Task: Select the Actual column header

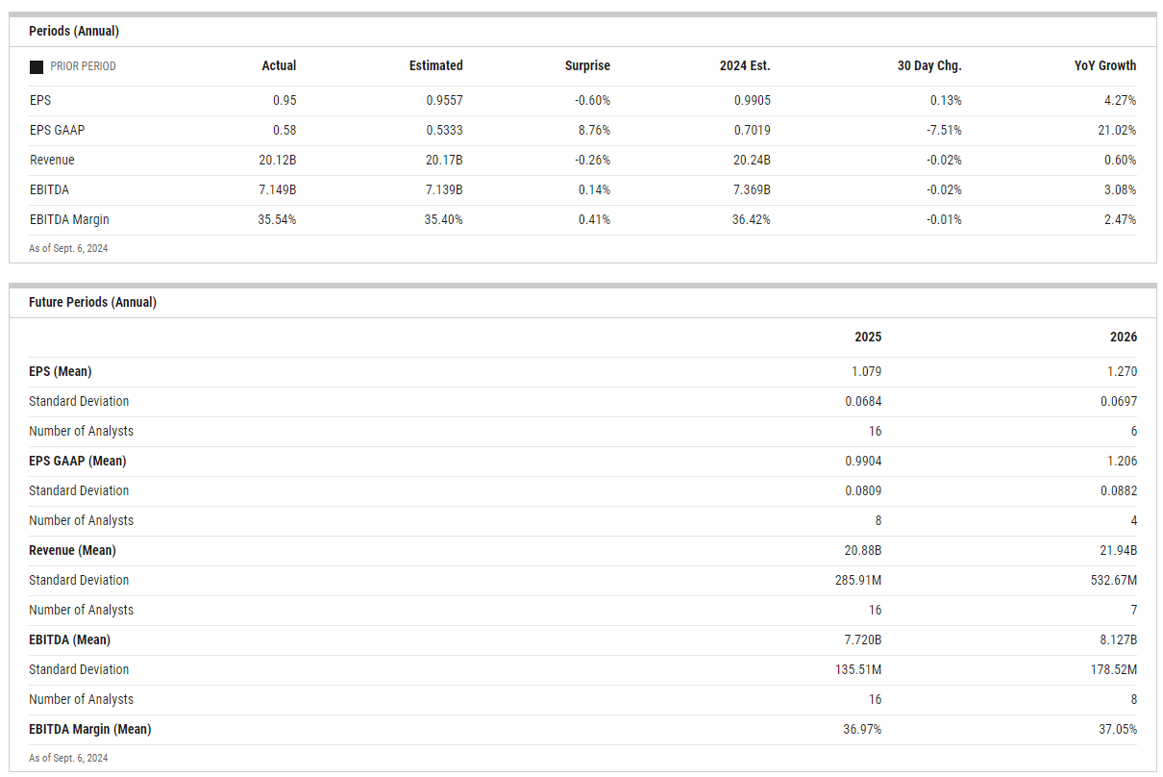Action: (279, 66)
